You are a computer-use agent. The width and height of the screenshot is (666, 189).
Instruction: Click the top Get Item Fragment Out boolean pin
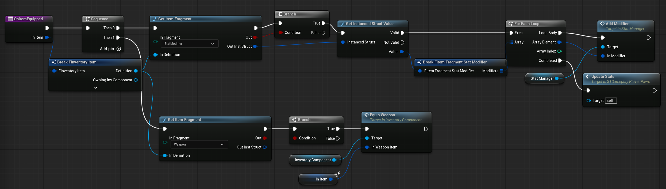click(x=255, y=37)
